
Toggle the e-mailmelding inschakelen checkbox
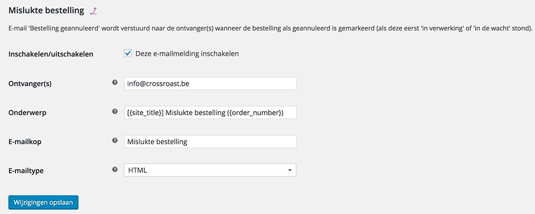point(128,53)
